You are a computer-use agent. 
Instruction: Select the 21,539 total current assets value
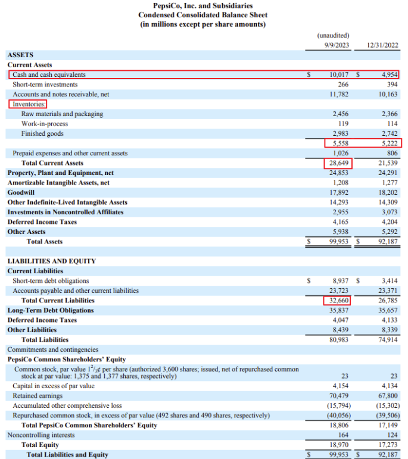[x=388, y=163]
